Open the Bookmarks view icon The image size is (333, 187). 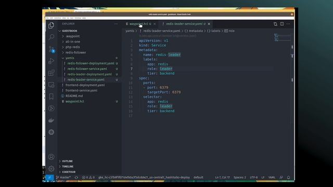(x=51, y=97)
